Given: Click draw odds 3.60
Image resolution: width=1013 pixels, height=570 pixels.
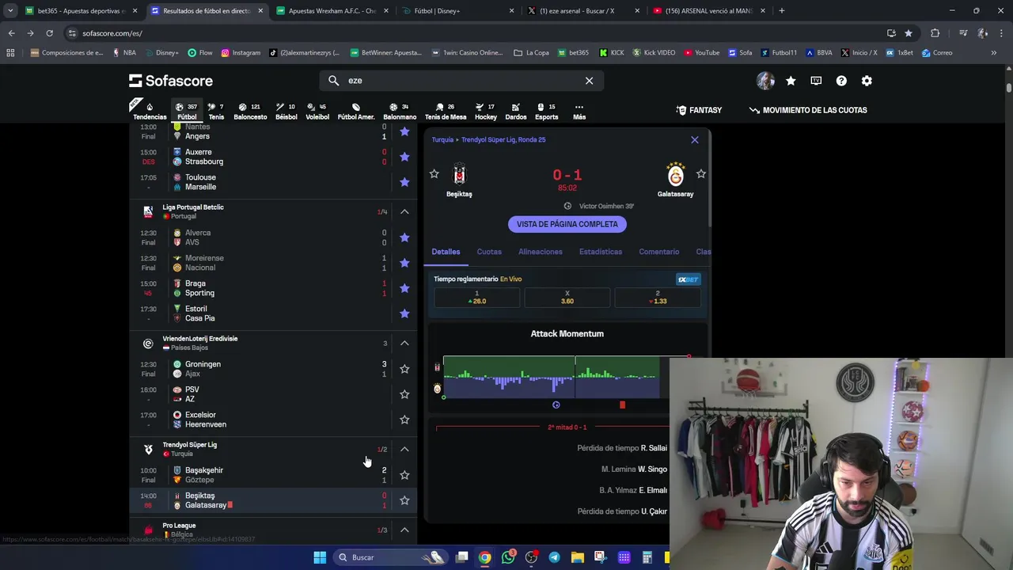Looking at the screenshot, I should (567, 298).
